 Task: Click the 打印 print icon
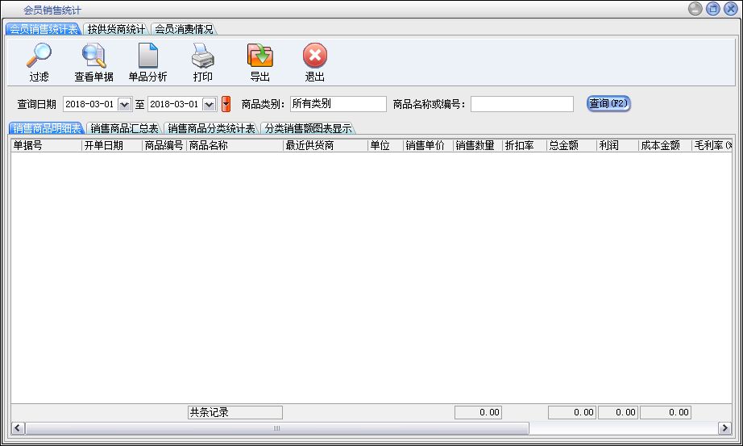(202, 56)
